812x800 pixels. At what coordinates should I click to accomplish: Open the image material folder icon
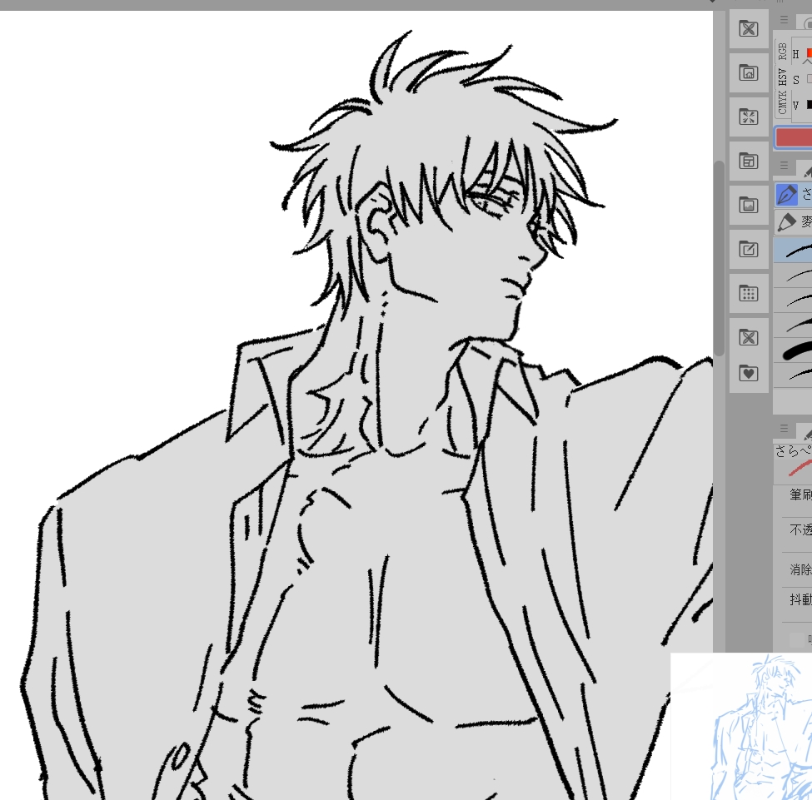[x=749, y=205]
